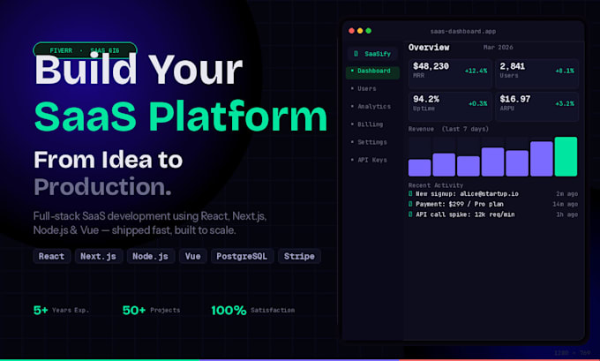
Task: Click the 14m ago timestamp
Action: click(566, 205)
